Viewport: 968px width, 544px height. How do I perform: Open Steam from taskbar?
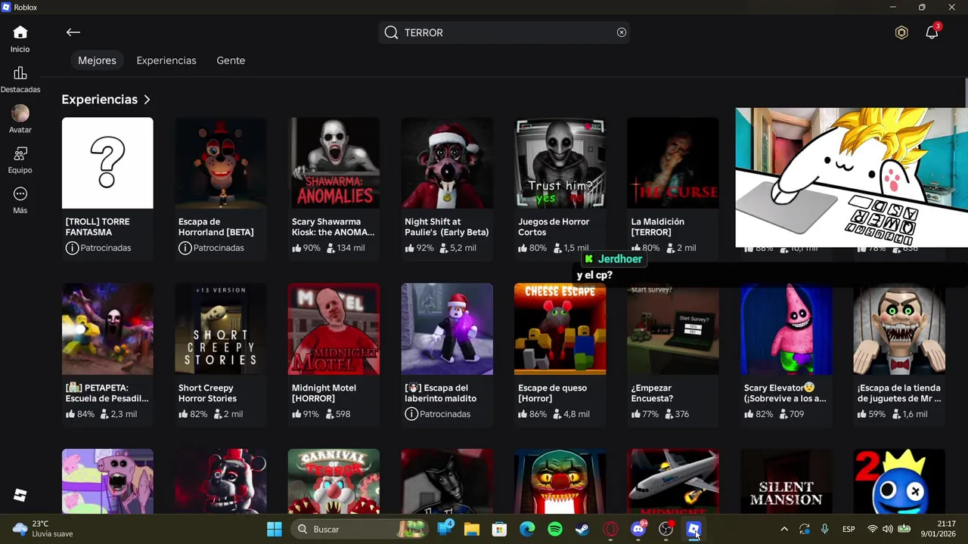(582, 529)
